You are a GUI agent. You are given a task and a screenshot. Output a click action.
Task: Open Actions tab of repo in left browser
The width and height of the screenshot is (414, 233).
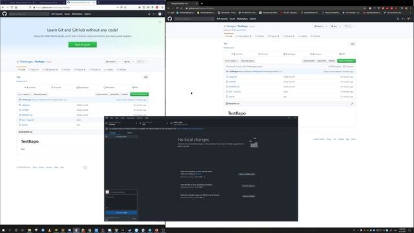(x=66, y=70)
